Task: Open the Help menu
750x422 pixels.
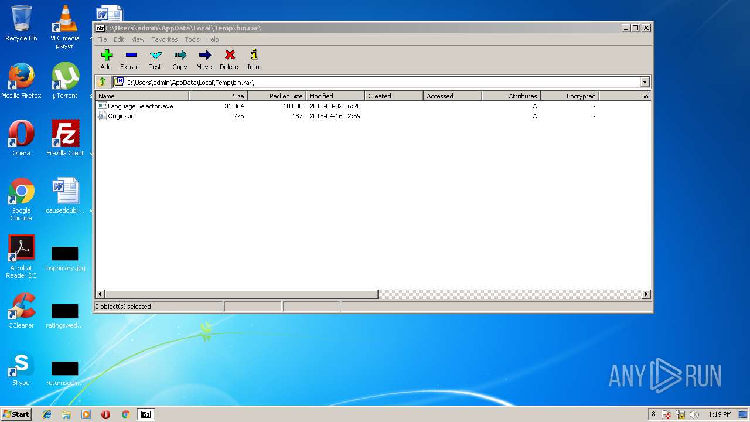Action: tap(213, 39)
